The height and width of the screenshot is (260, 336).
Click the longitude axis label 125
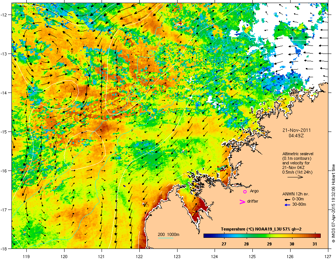252,256
